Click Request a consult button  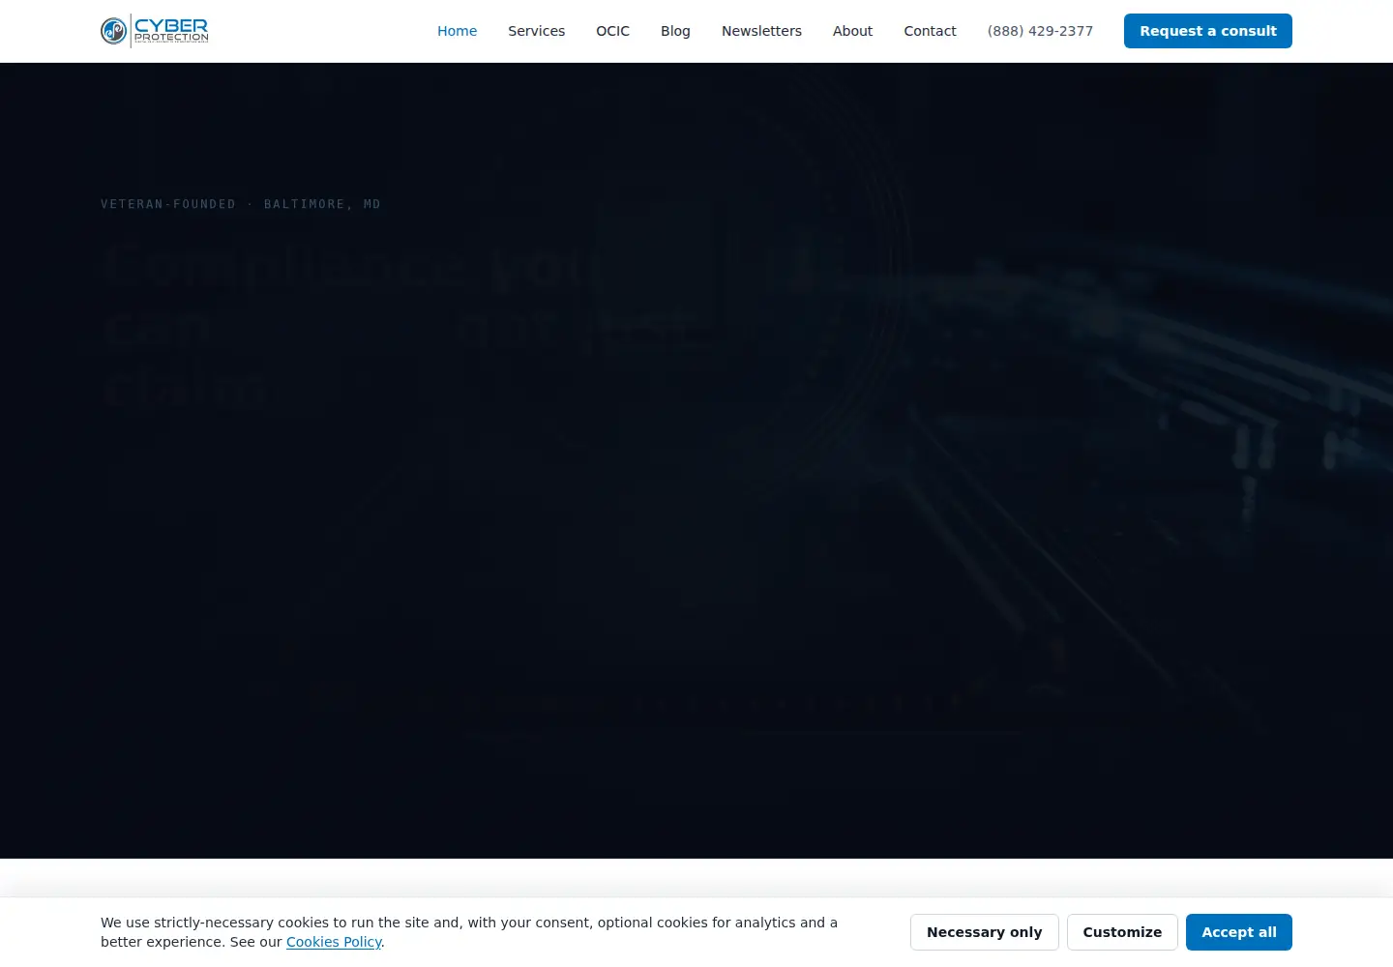[1207, 31]
